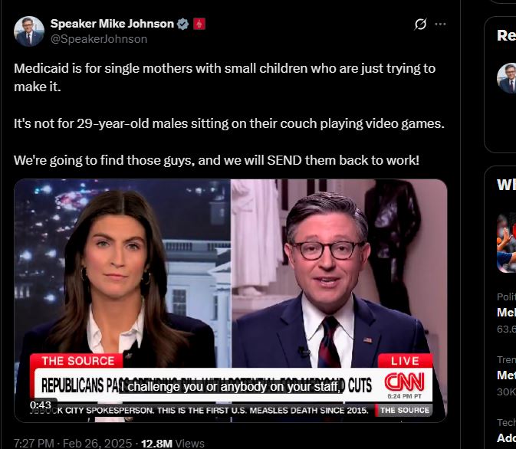This screenshot has width=516, height=449.
Task: Open the sidebar profile avatar in the Relevant section
Action: 507,78
